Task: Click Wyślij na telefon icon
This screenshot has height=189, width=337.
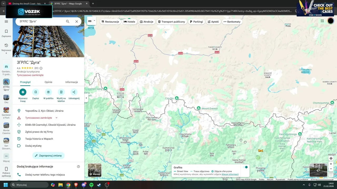Action: 61,92
